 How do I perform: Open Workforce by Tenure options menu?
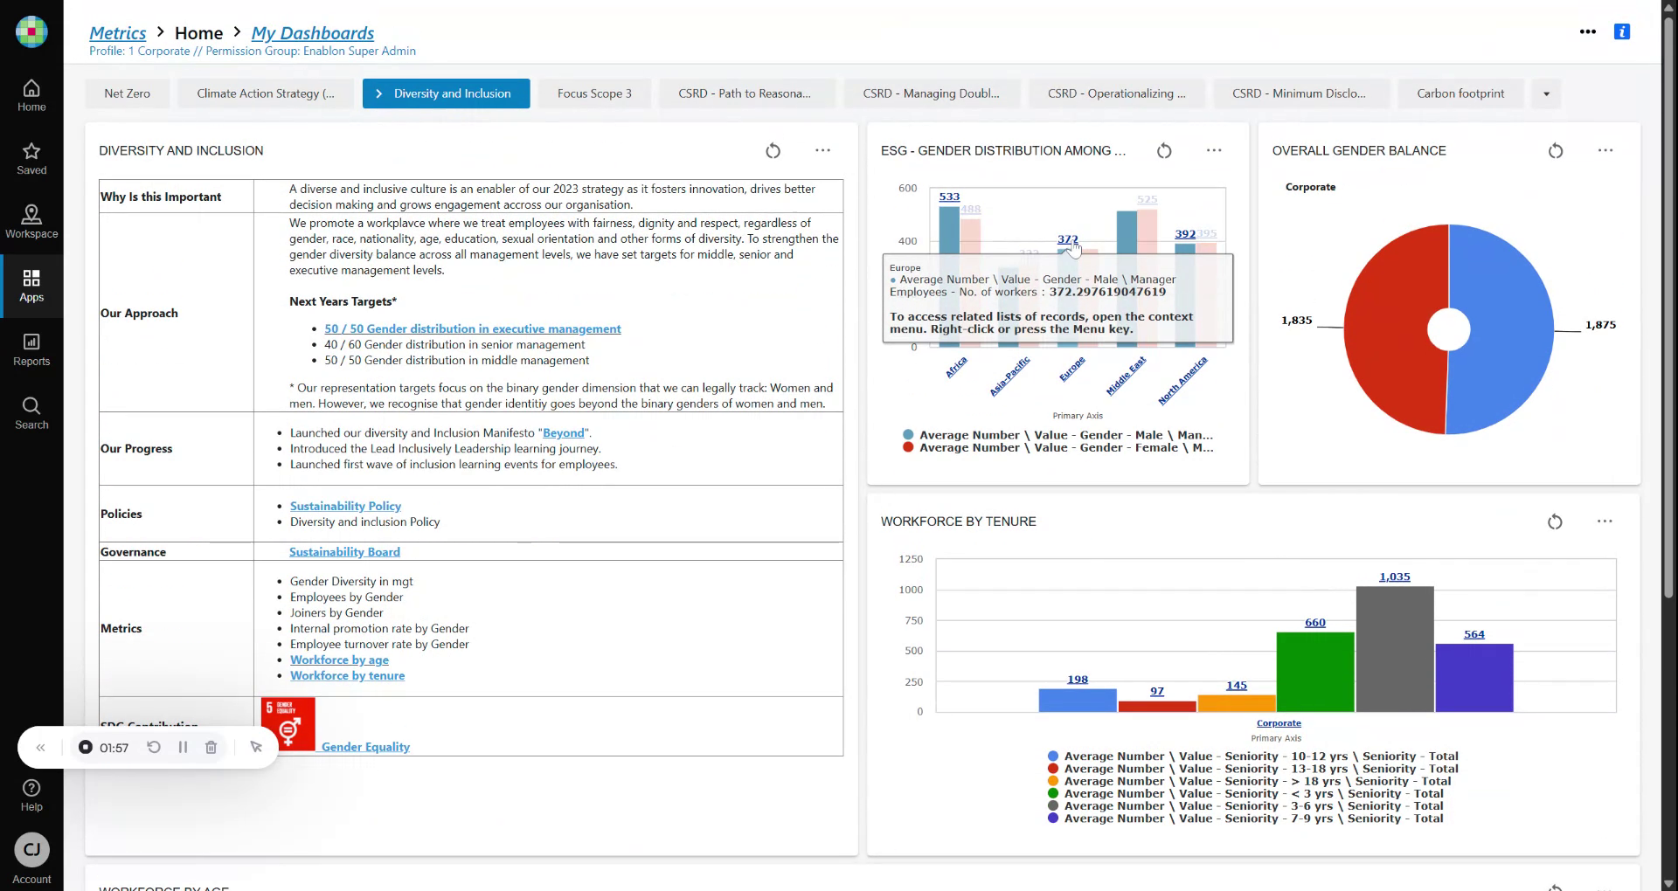point(1604,521)
